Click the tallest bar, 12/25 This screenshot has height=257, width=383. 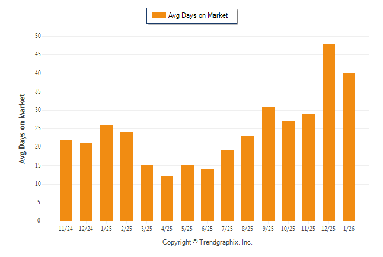pyautogui.click(x=328, y=132)
